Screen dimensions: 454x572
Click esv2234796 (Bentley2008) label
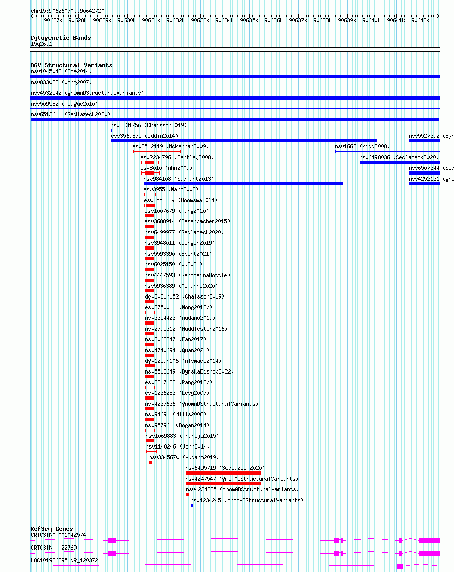pos(177,157)
